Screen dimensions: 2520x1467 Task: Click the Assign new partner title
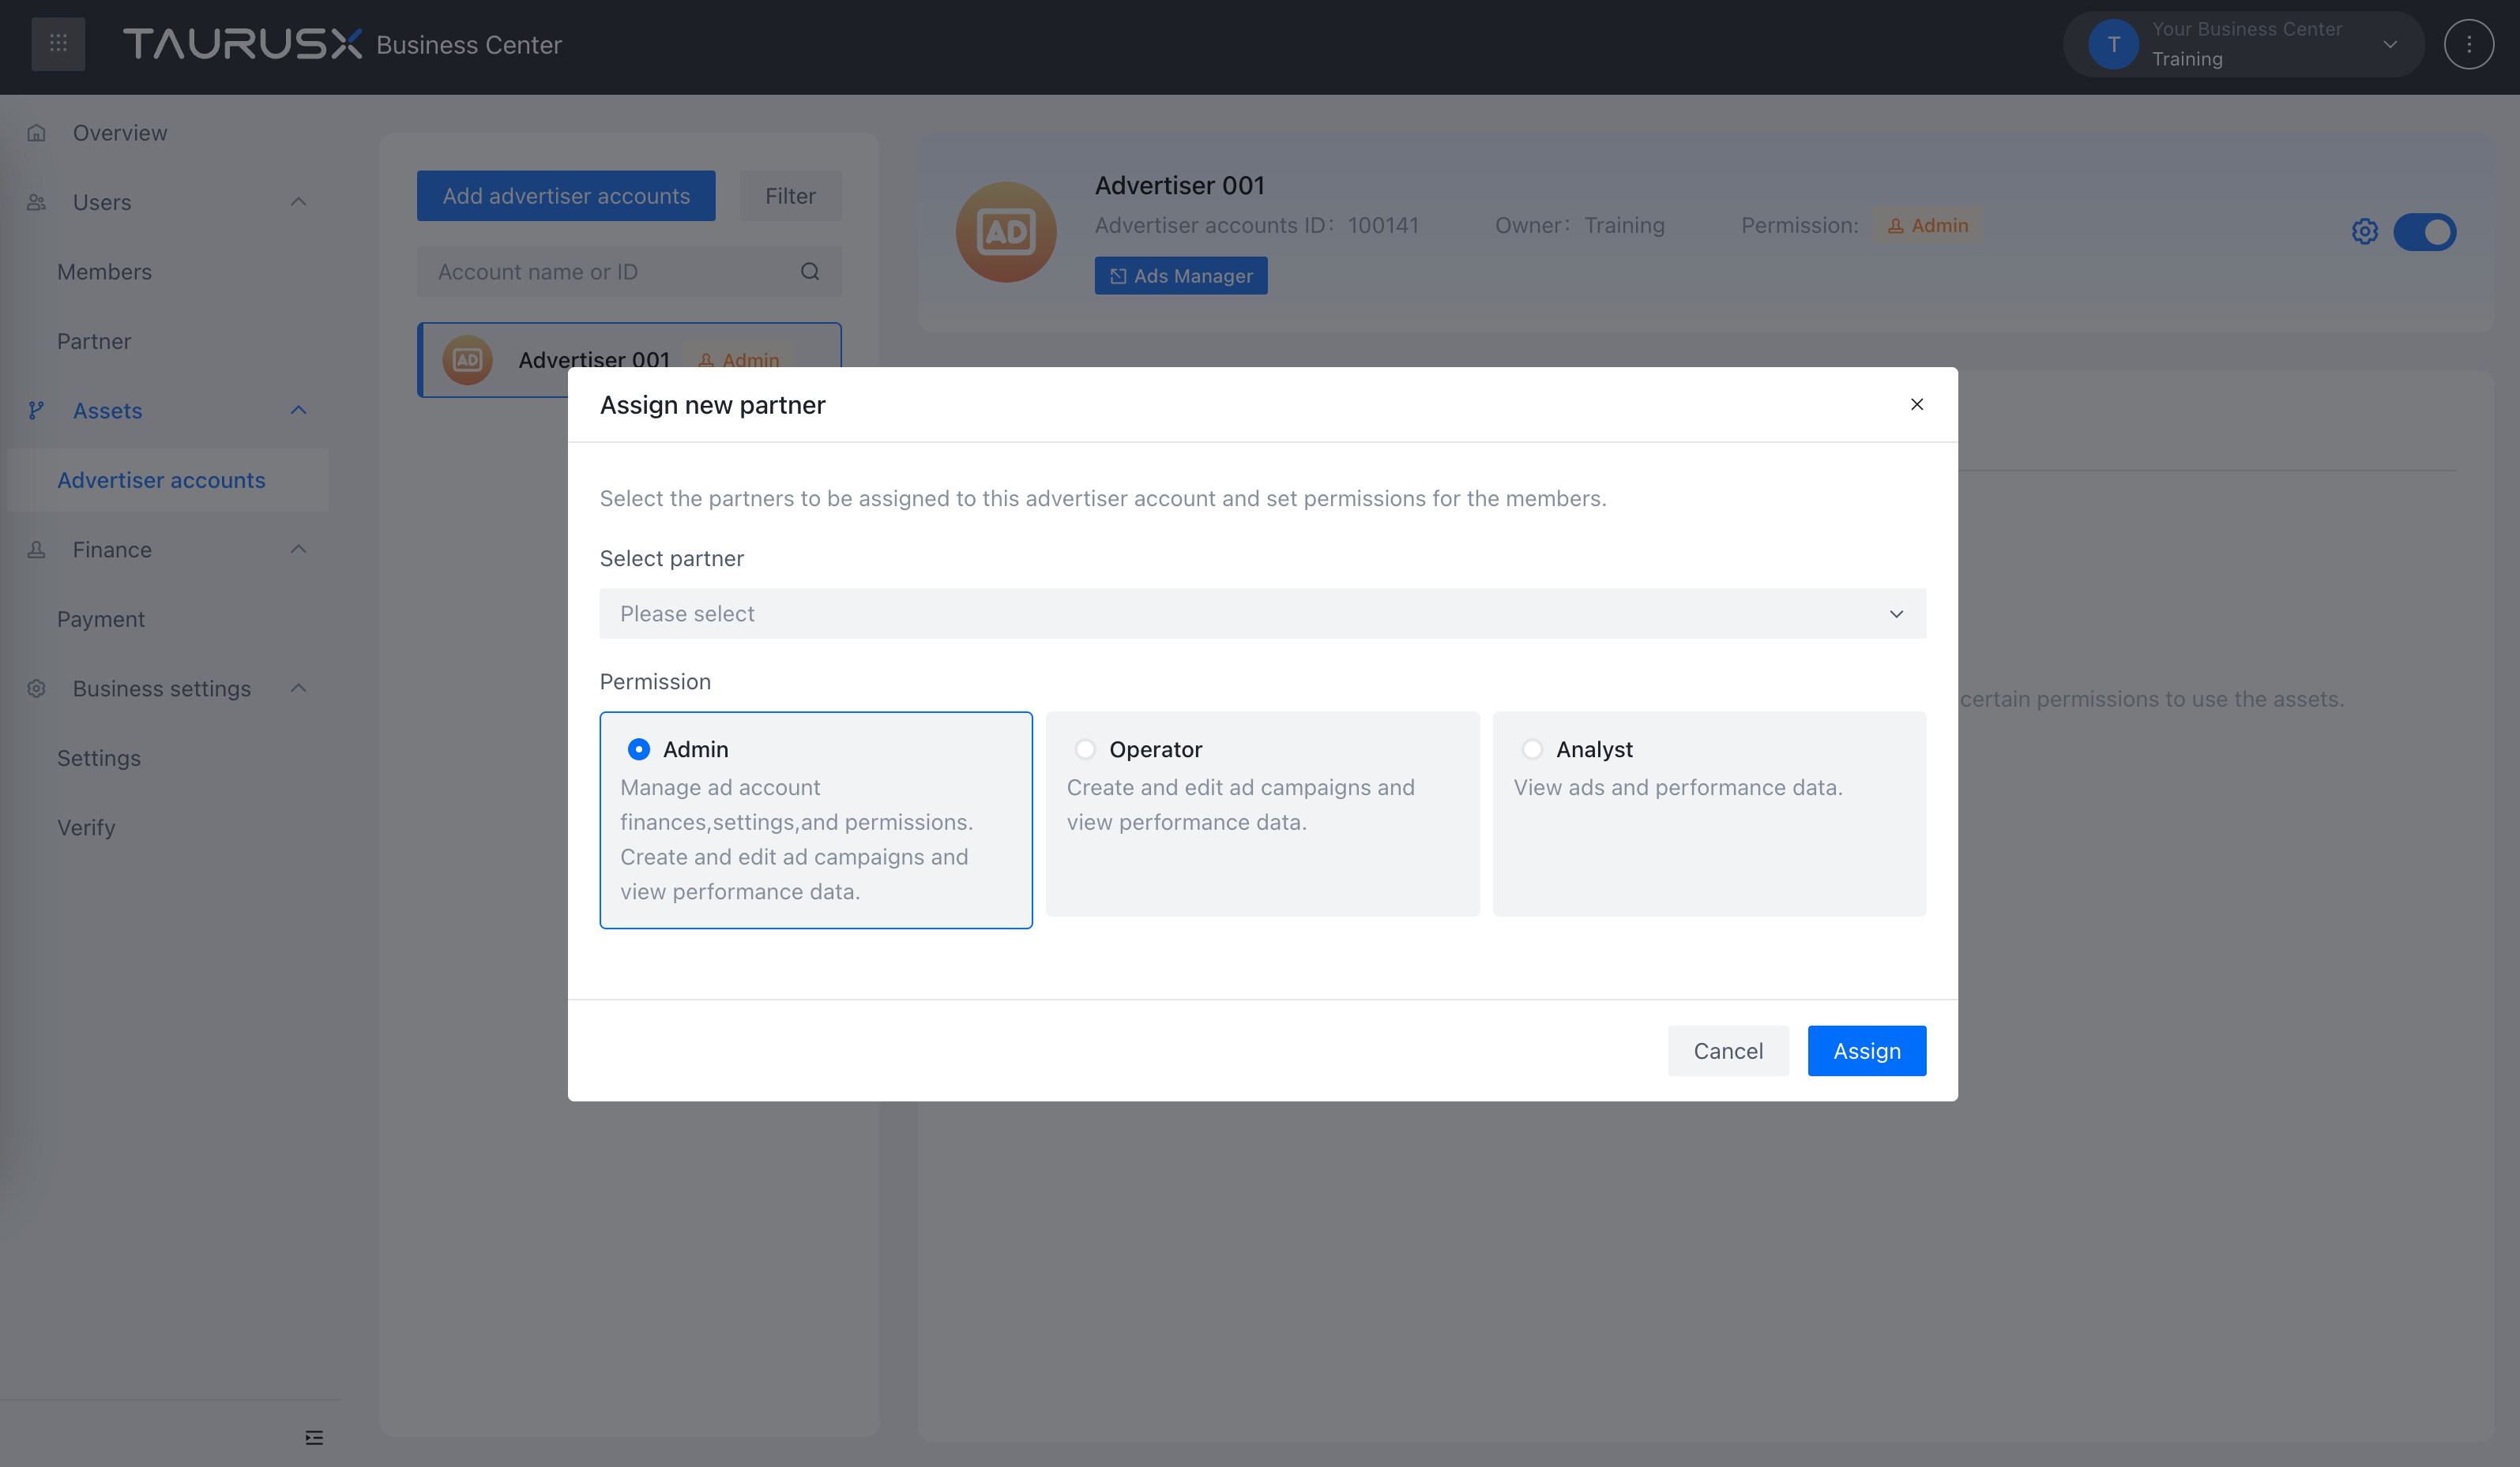(x=712, y=405)
